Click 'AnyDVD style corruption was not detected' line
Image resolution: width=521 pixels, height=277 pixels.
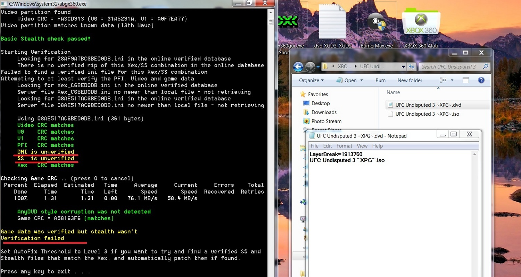point(84,212)
